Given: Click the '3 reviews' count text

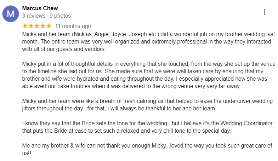Looking at the screenshot, I should pos(34,16).
